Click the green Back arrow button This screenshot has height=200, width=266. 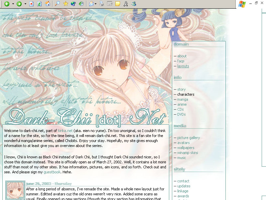tap(7, 4)
